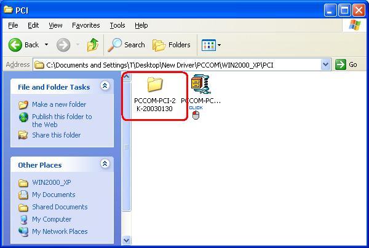This screenshot has width=369, height=248.
Task: Open My Network Places link
Action: coord(60,231)
